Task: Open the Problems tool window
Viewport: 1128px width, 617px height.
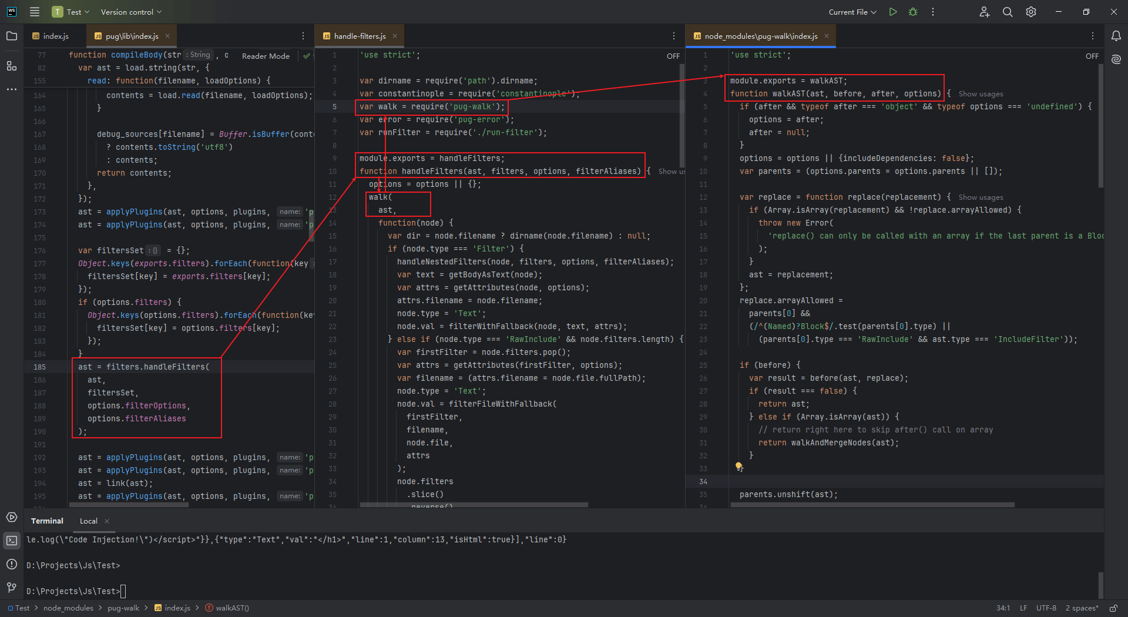Action: pos(12,564)
